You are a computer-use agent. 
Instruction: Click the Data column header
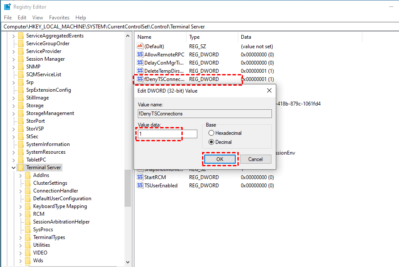coord(300,37)
